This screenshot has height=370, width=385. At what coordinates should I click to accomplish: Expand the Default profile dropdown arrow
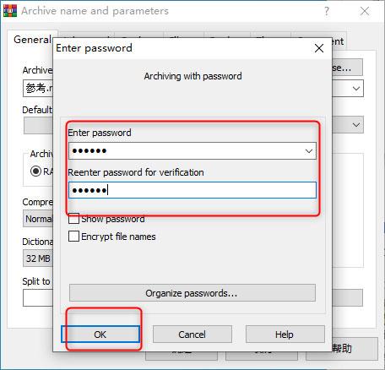click(356, 125)
